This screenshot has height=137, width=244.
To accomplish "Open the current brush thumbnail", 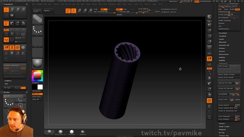I will point(37,19).
